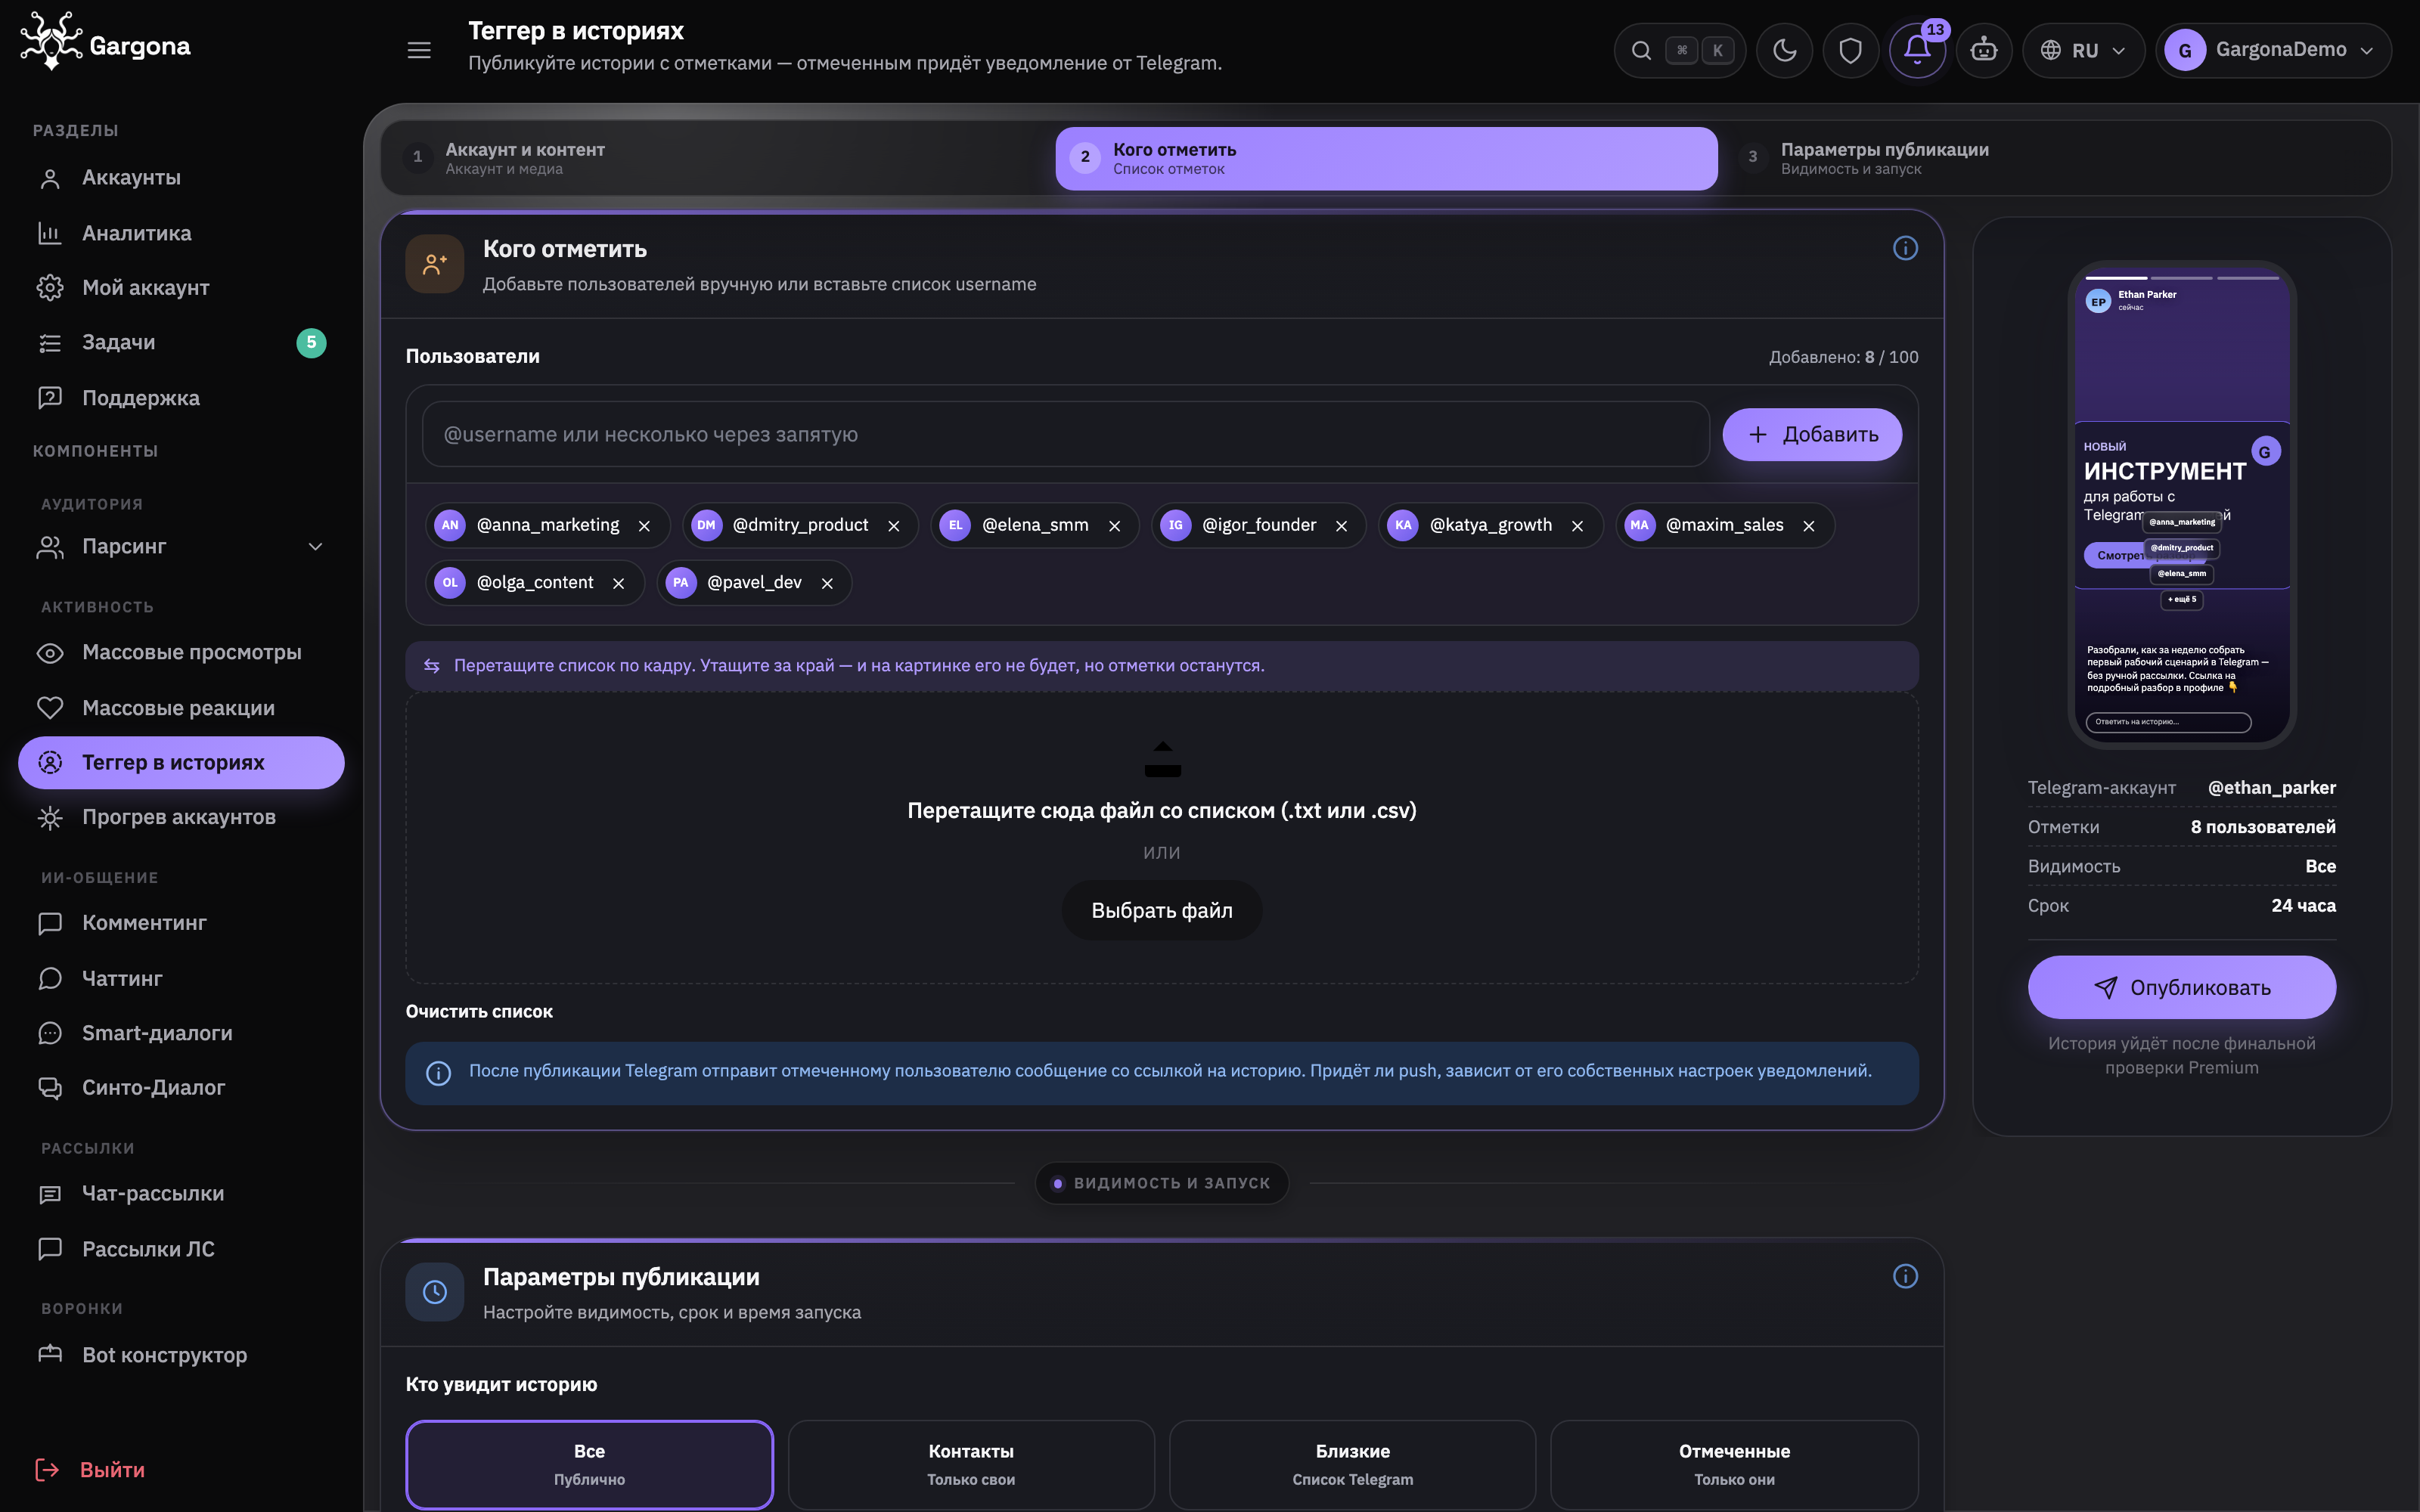
Task: Select Все visibility option
Action: click(589, 1464)
